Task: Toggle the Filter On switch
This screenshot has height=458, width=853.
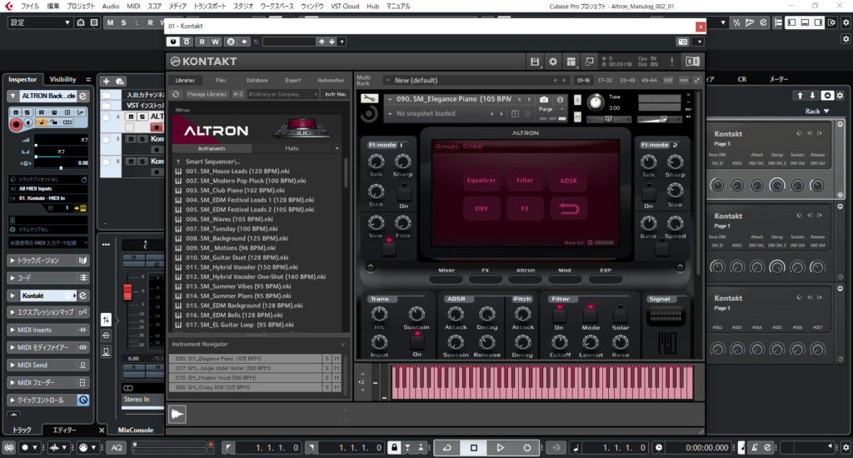Action: click(x=560, y=316)
